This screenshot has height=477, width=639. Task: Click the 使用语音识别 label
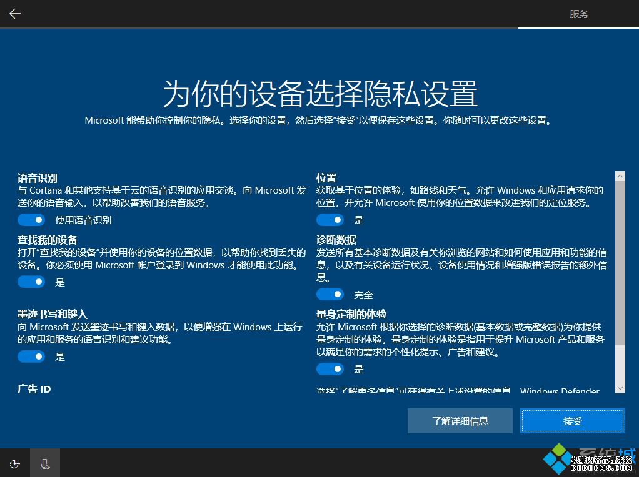point(83,220)
